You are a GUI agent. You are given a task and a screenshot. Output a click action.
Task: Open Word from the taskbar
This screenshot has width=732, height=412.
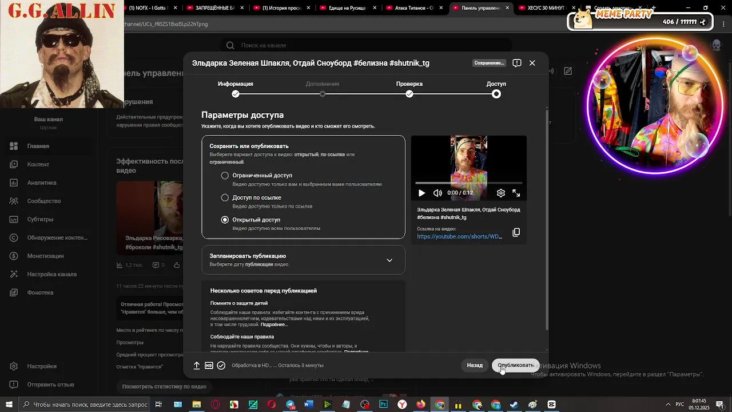309,405
